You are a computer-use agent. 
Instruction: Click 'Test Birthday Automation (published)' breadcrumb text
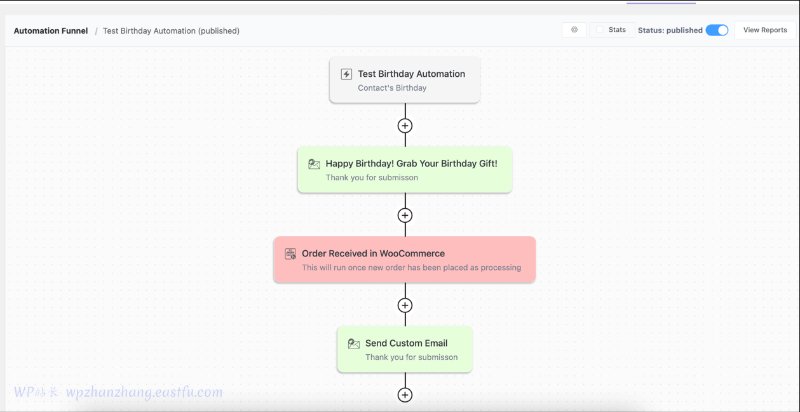point(171,30)
